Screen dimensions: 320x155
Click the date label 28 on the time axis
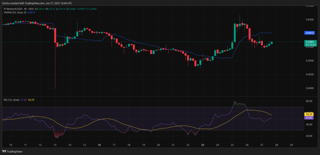(x=276, y=145)
